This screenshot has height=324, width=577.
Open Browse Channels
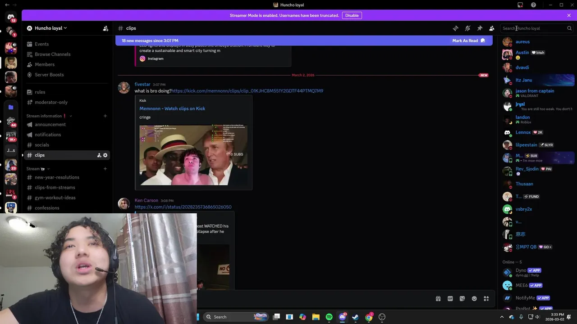click(x=68, y=54)
